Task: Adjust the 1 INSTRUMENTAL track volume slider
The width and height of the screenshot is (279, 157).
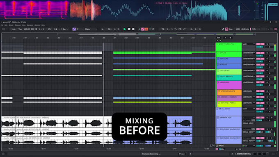Action: click(x=260, y=47)
